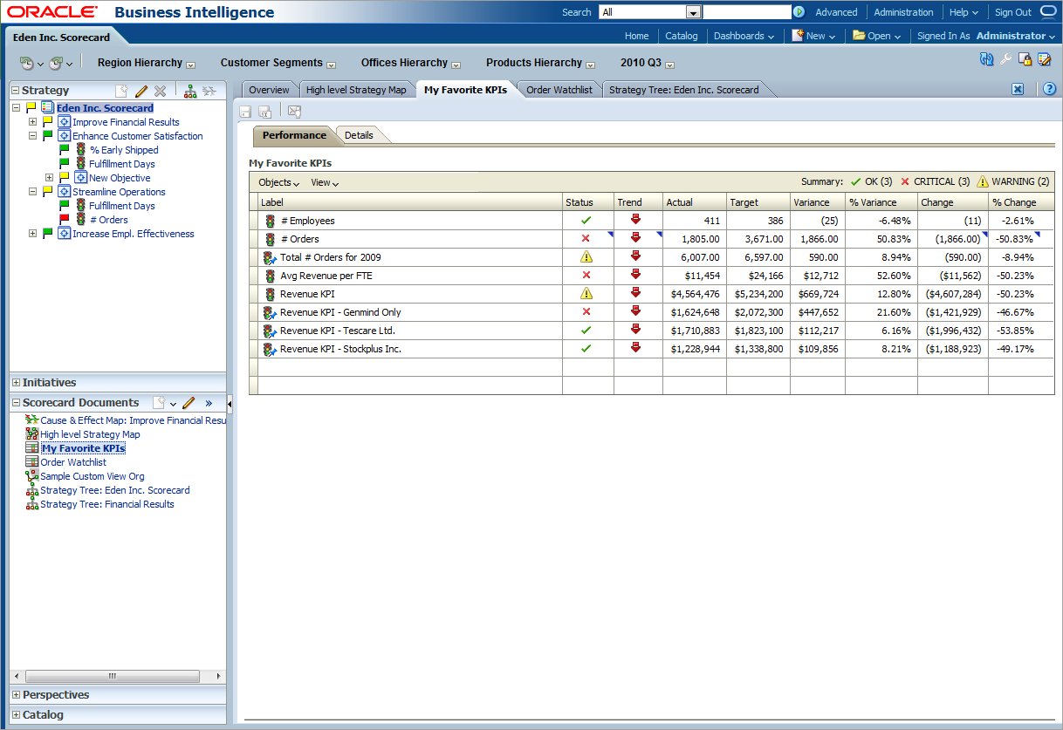Open Strategy Tree: Financial Results document
This screenshot has width=1063, height=730.
107,504
